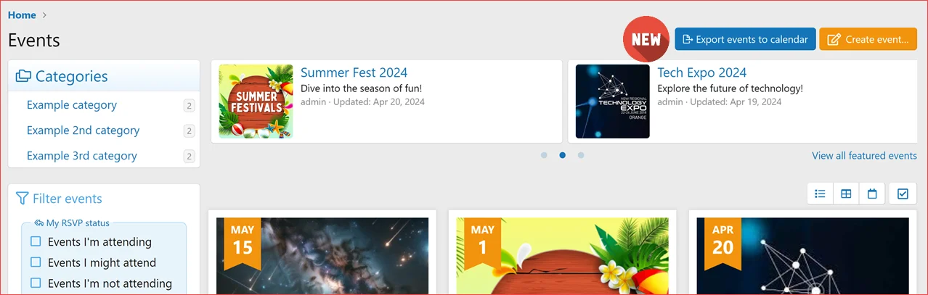928x295 pixels.
Task: Click "Dive into the season of fun!" text
Action: (361, 88)
